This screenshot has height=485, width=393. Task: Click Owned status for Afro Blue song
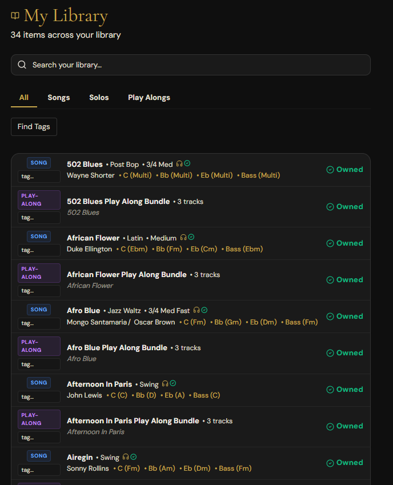[x=344, y=316]
